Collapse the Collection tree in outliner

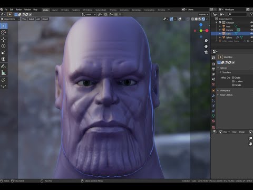click(217, 23)
